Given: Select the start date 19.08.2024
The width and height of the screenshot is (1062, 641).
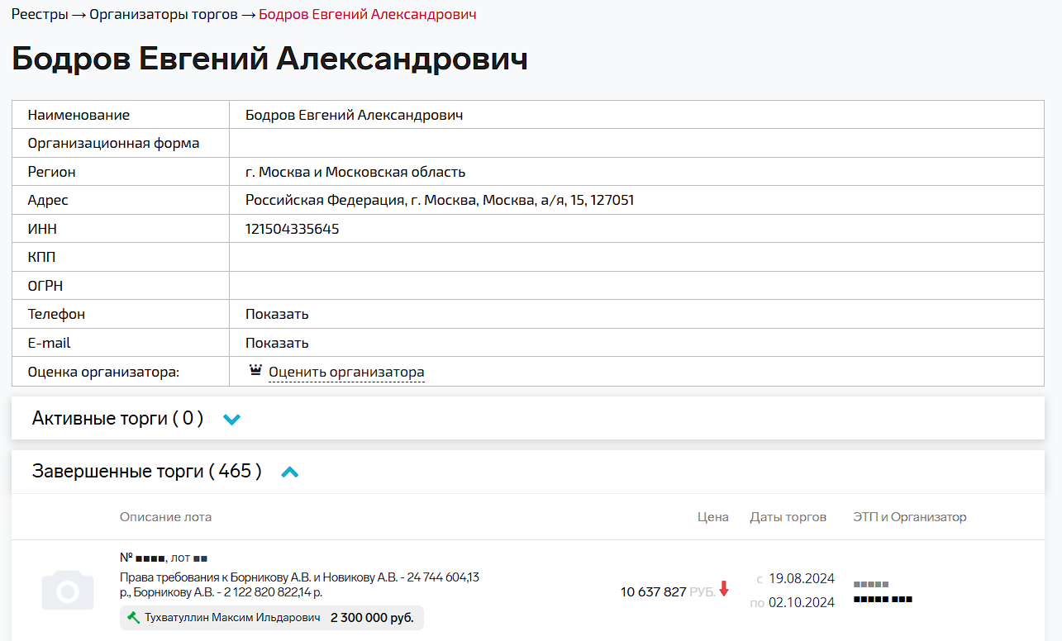Looking at the screenshot, I should point(802,578).
